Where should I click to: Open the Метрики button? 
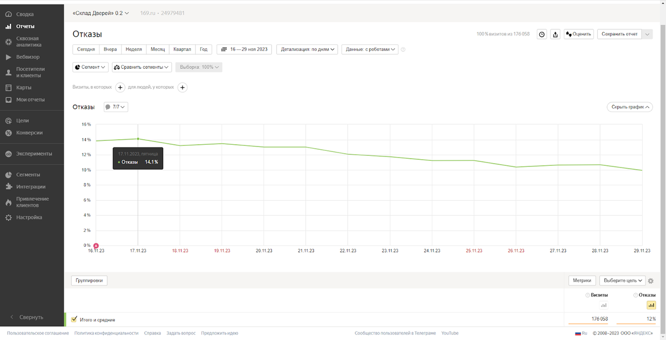(582, 281)
